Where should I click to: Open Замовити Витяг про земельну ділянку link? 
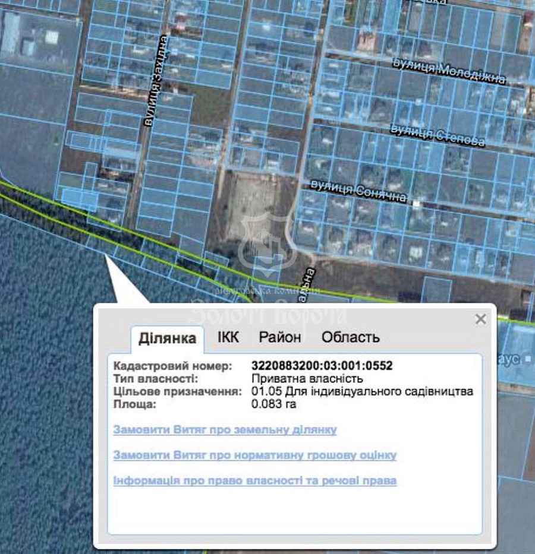pyautogui.click(x=225, y=429)
